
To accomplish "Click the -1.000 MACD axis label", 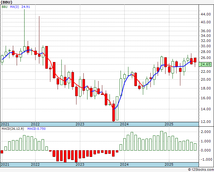I will [206, 159].
